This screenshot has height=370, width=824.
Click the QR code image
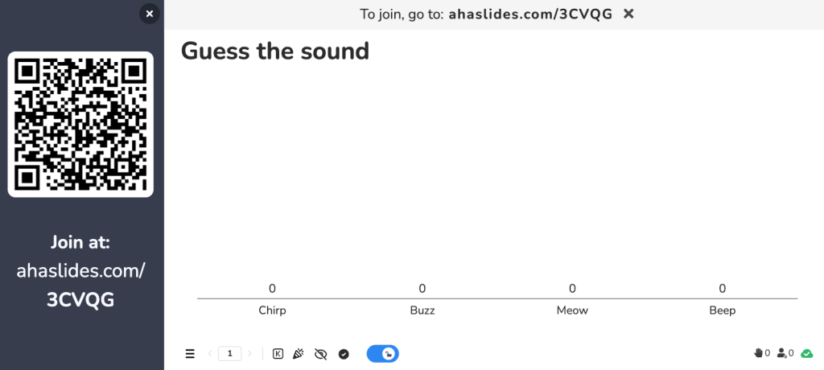[x=80, y=125]
